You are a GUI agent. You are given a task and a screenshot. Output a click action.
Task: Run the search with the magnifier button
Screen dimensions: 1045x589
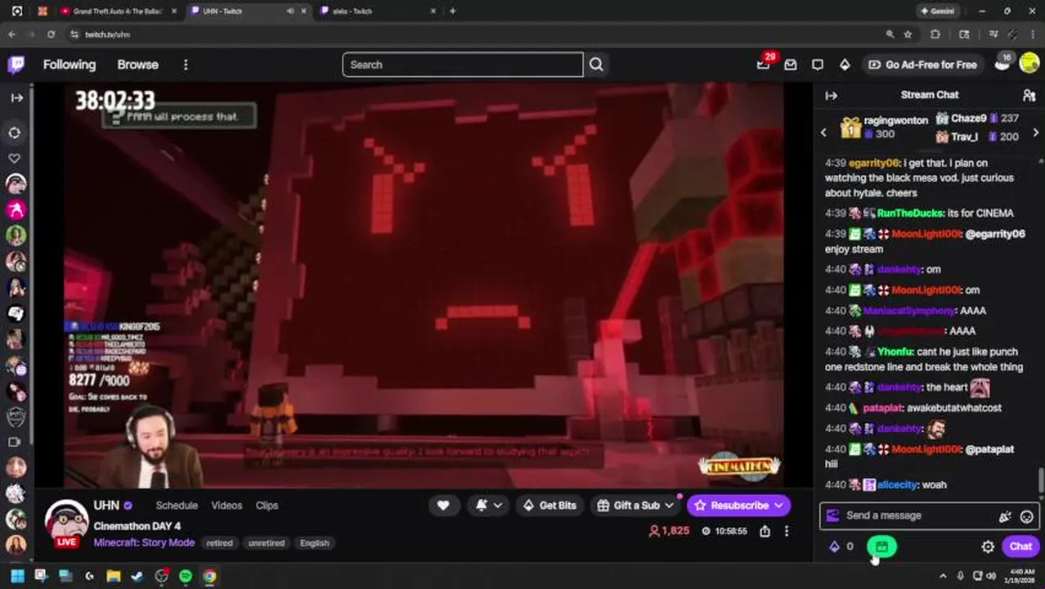coord(596,65)
